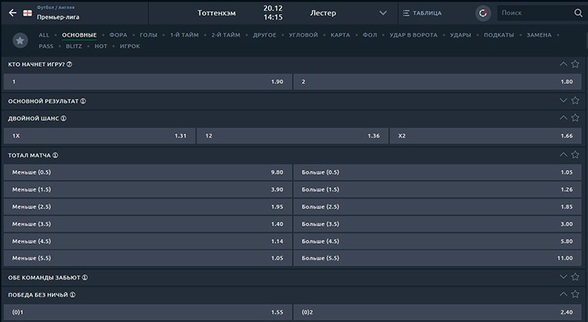Image resolution: width=588 pixels, height=322 pixels.
Task: Switch to the ЗАМЕНА tab
Action: pos(539,34)
